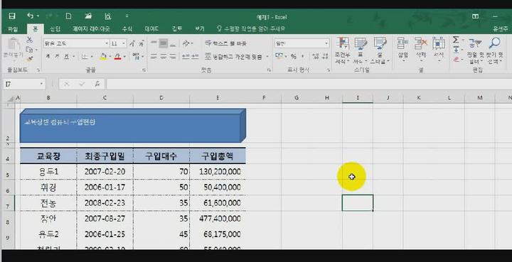Image resolution: width=512 pixels, height=262 pixels.
Task: Open Format as Table gallery
Action: tap(361, 50)
